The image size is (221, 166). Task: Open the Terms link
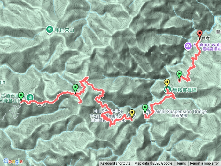[181, 164]
